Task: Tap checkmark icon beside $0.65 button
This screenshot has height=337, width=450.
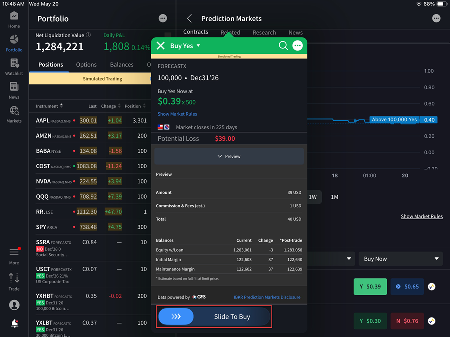Action: click(431, 286)
